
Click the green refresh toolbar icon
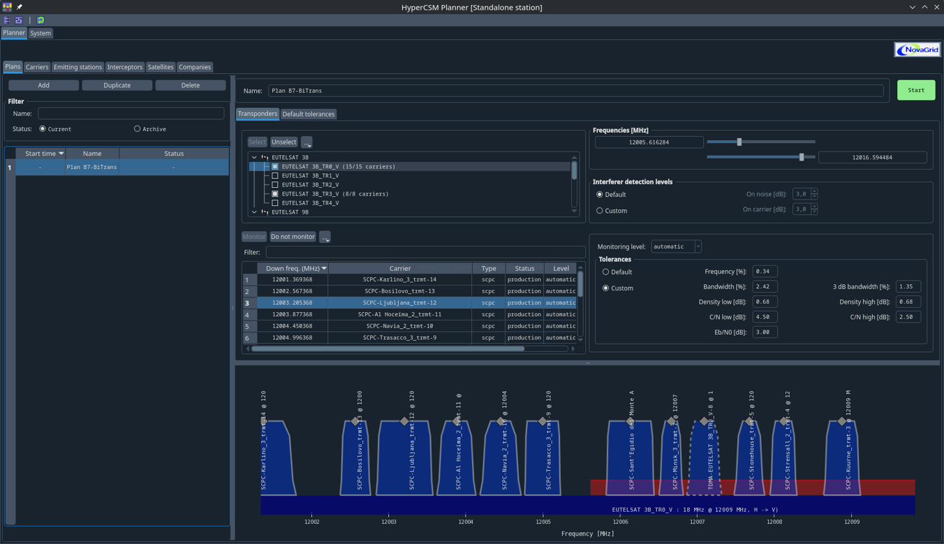point(41,20)
